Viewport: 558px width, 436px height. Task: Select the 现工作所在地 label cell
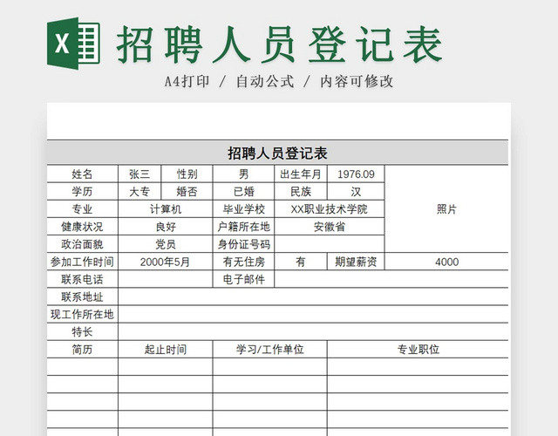[82, 314]
